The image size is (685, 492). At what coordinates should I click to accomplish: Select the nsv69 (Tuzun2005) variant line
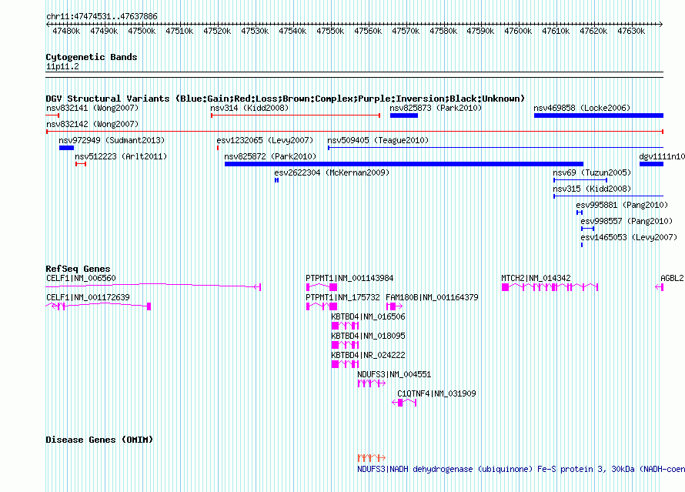click(x=580, y=180)
